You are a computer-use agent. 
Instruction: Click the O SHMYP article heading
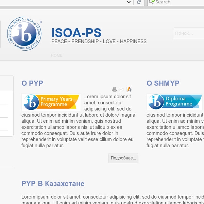click(x=163, y=83)
